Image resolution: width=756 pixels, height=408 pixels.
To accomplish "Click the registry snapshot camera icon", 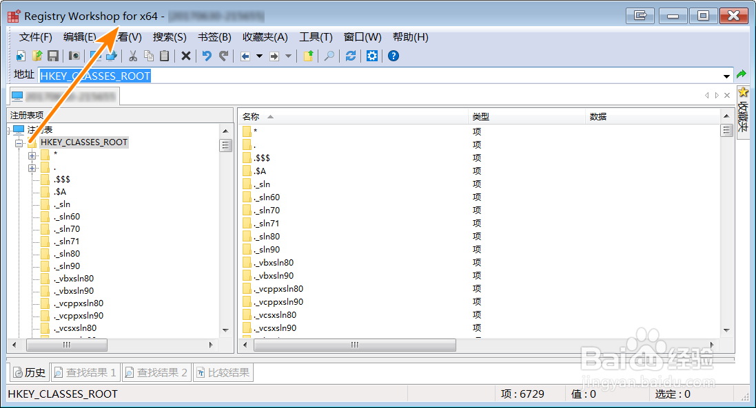I will pyautogui.click(x=74, y=56).
